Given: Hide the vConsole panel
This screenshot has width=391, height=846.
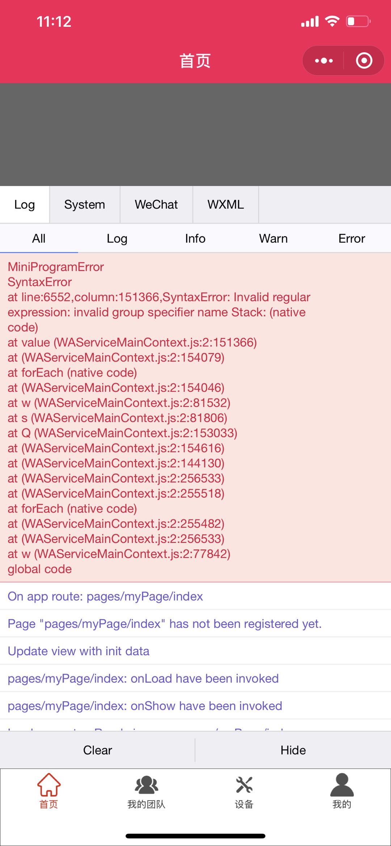Looking at the screenshot, I should tap(293, 750).
